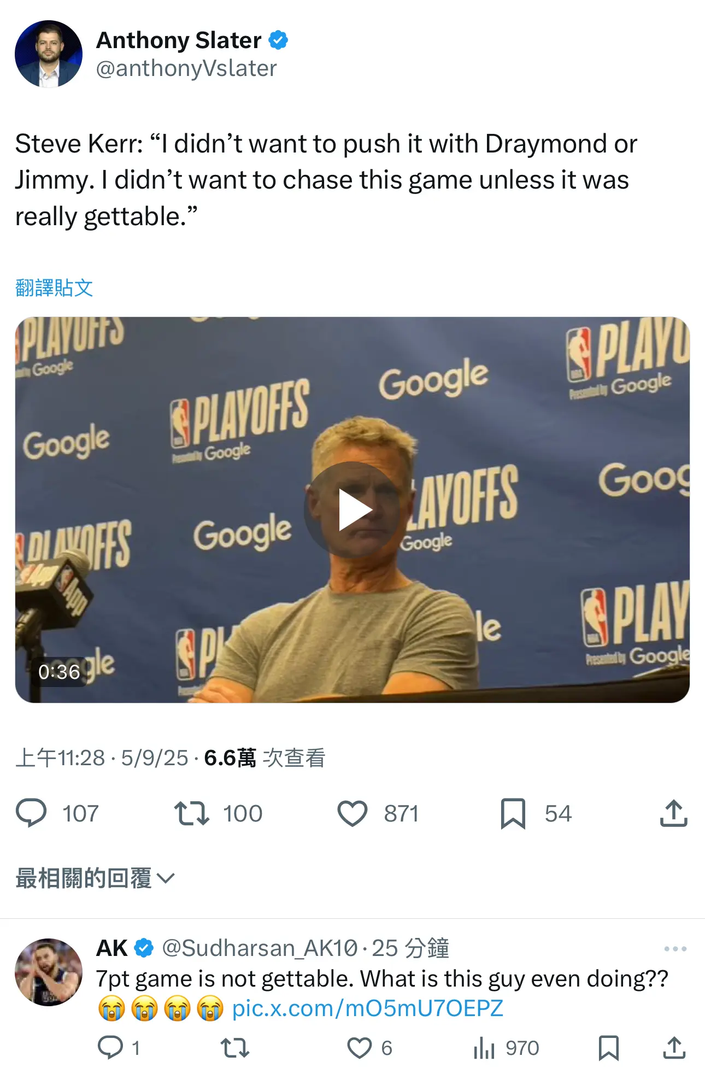Repost the Steve Kerr tweet
The image size is (705, 1068).
pyautogui.click(x=191, y=813)
